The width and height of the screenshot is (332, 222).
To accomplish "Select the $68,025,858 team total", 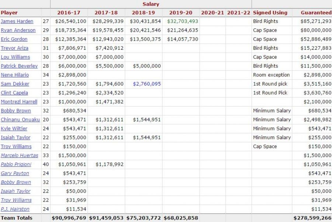I will (181, 218).
